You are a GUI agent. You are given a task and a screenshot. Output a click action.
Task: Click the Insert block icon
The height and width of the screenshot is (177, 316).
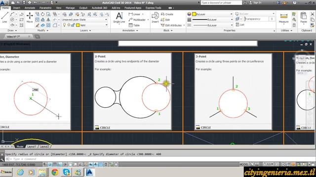(x=155, y=17)
